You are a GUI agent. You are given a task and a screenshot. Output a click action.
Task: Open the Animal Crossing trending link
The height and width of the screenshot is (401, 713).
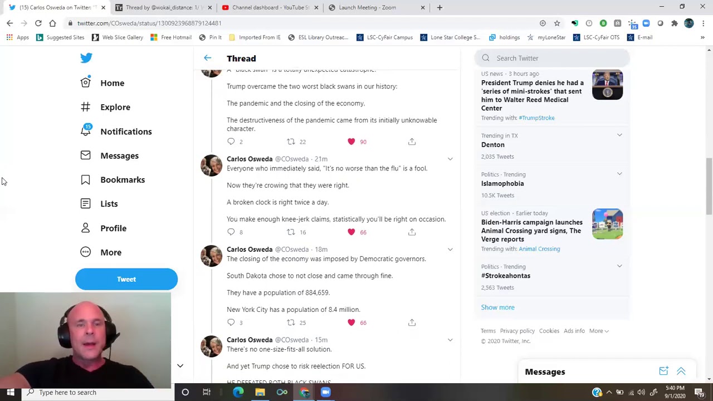click(539, 249)
